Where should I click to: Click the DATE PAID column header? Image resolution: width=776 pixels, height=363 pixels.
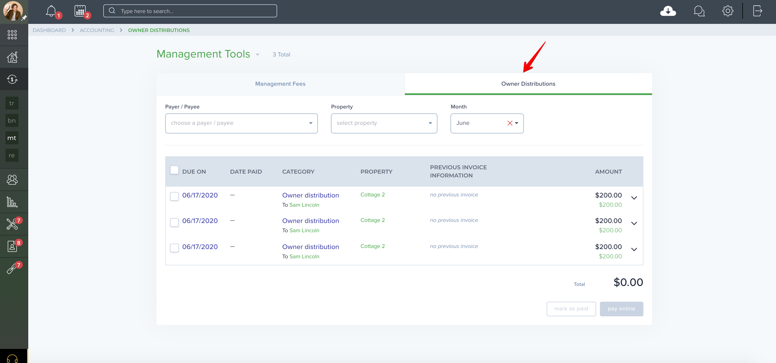(246, 172)
